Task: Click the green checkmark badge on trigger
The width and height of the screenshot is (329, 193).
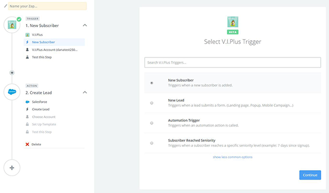Action: click(19, 19)
